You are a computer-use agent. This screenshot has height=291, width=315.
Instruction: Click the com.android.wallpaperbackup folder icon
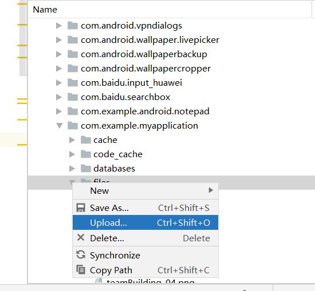point(73,54)
